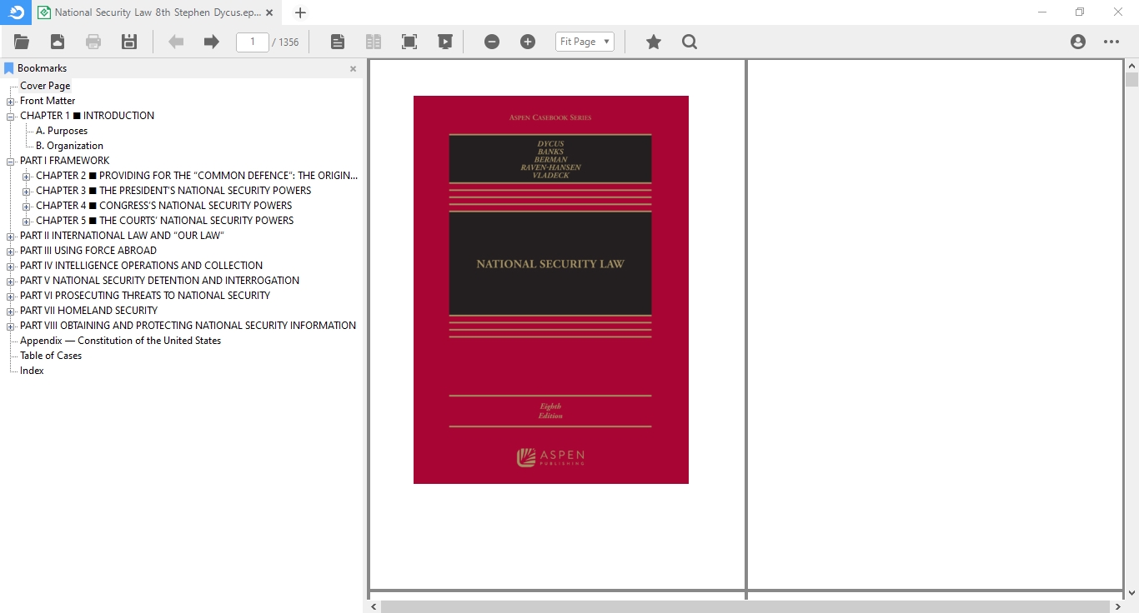This screenshot has height=613, width=1139.
Task: Expand PART IV Intelligence Operations node
Action: coord(11,267)
